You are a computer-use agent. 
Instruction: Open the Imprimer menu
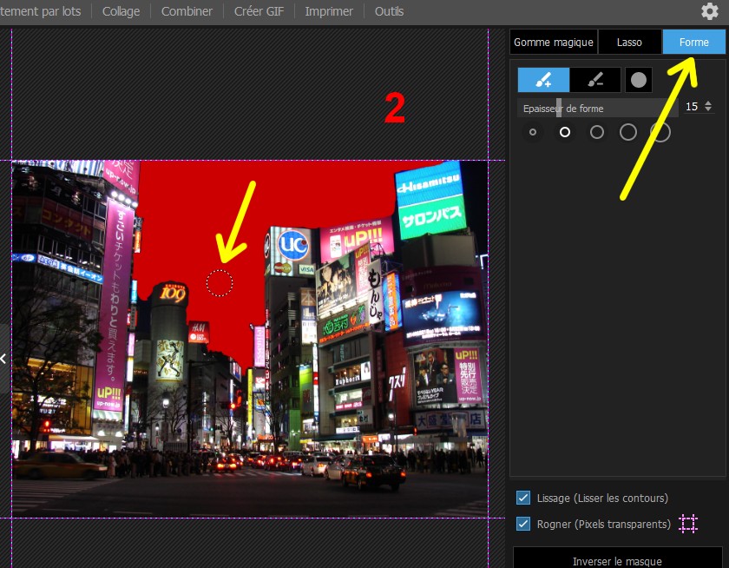pos(329,11)
